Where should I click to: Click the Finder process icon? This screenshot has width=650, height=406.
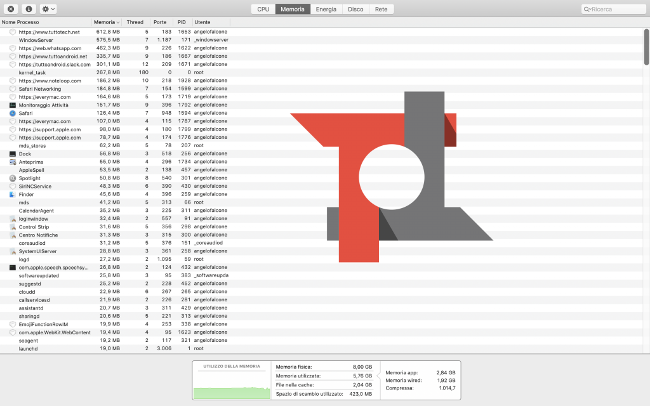coord(13,195)
